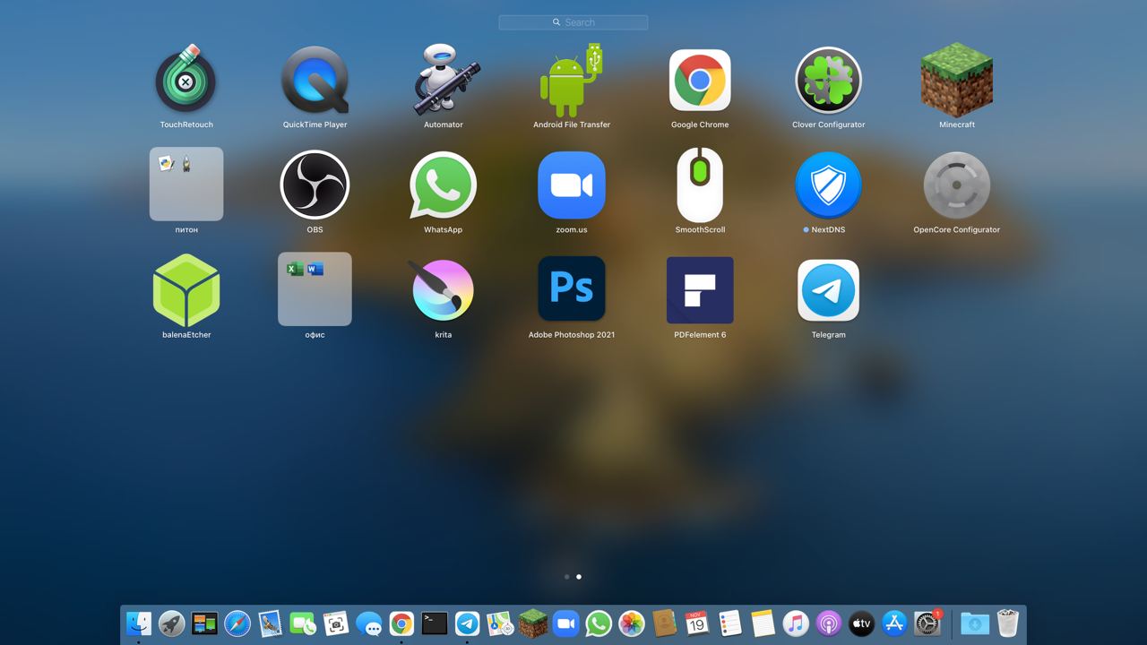
Task: Open the App Store from the Dock
Action: coord(894,623)
